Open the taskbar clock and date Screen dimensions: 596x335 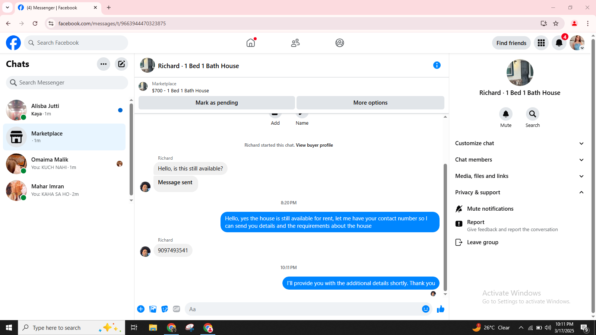point(564,328)
